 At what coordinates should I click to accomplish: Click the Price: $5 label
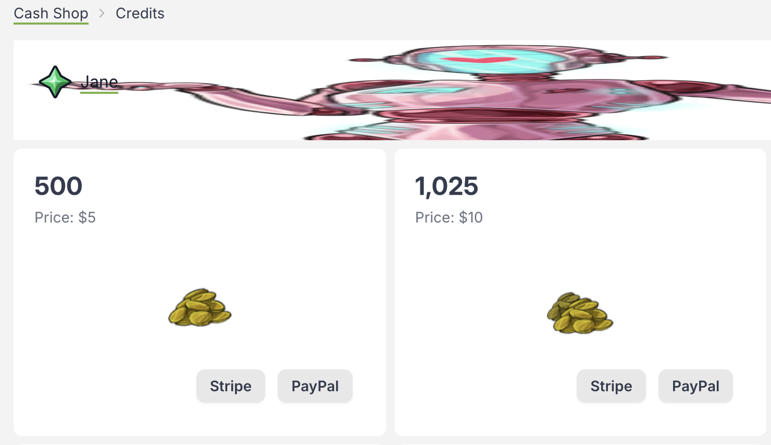[x=65, y=217]
